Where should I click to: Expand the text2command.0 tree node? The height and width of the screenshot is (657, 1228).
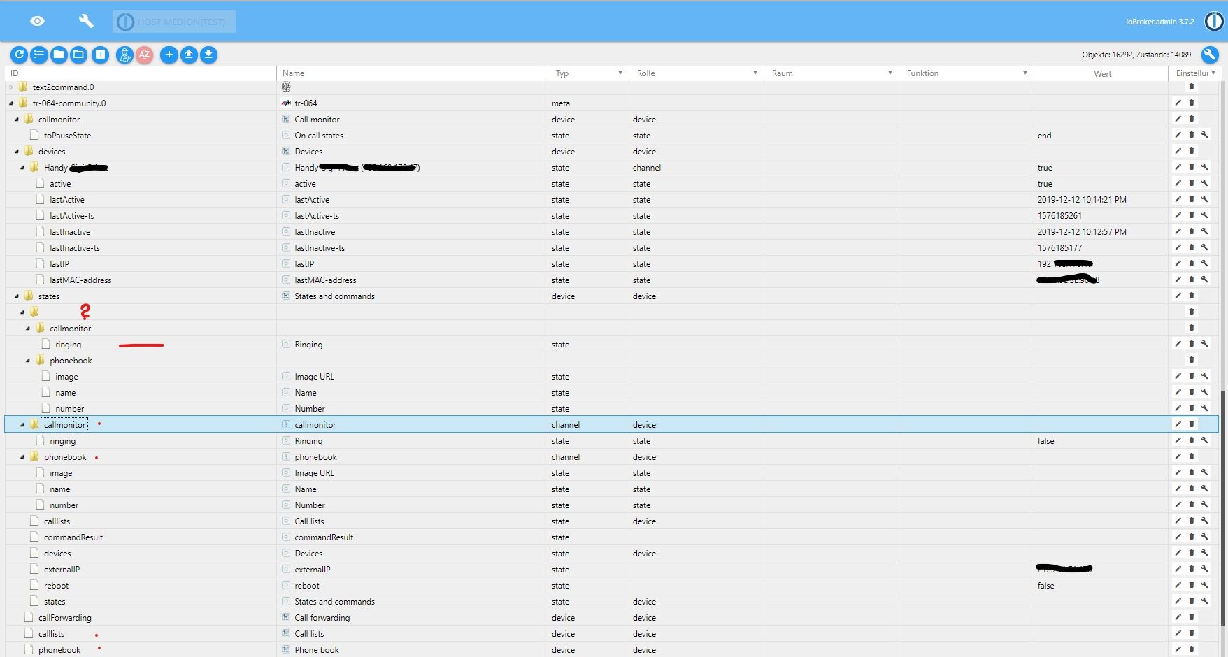pyautogui.click(x=11, y=87)
